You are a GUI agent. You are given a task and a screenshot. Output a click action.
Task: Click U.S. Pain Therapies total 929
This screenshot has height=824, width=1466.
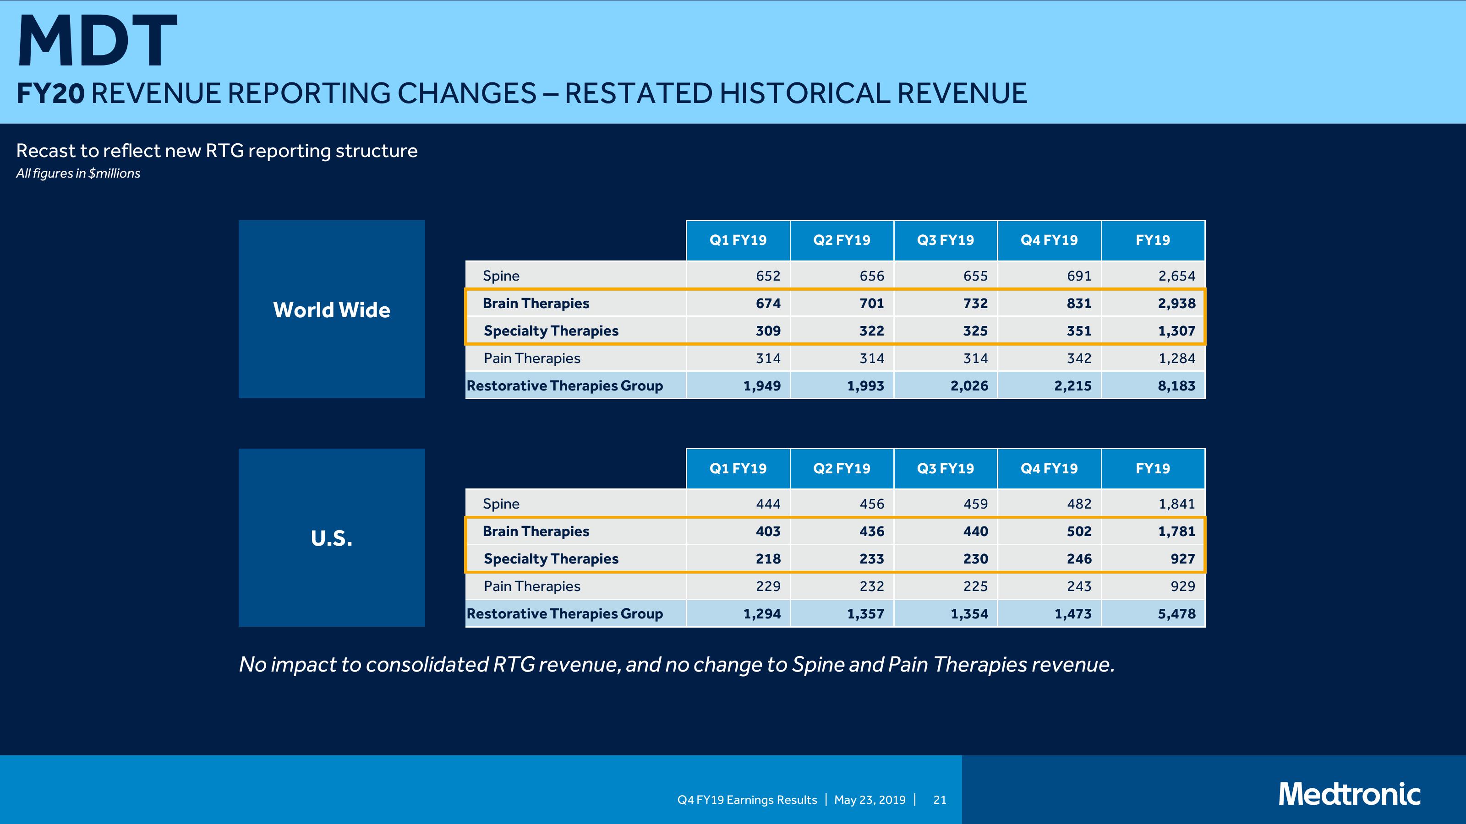point(1183,586)
